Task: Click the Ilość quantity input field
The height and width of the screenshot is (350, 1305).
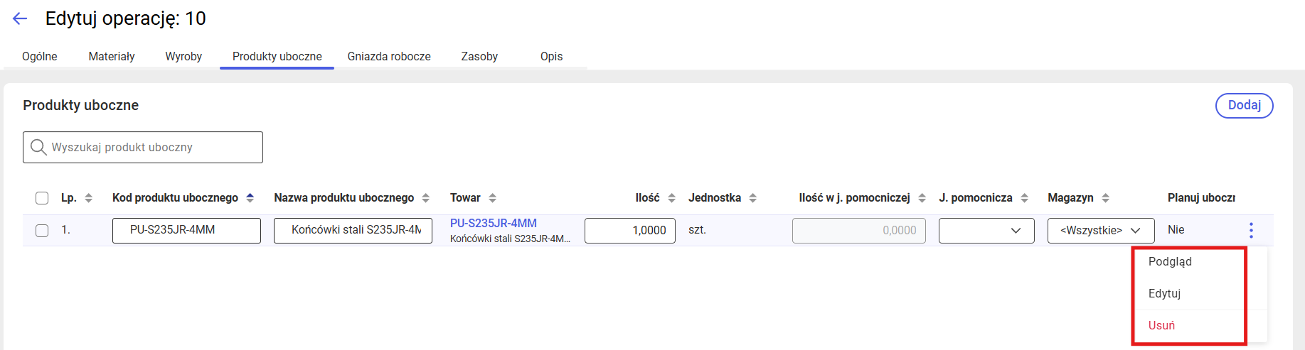Action: 629,231
